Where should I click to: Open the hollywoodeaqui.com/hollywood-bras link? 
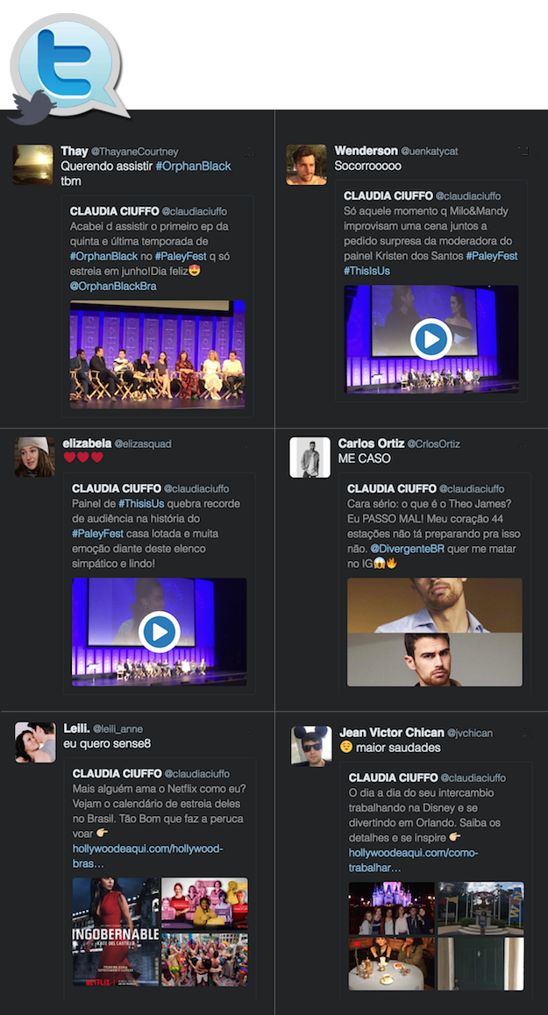[147, 855]
